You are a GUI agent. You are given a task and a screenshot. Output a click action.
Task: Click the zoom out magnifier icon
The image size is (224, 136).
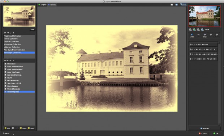point(190,30)
